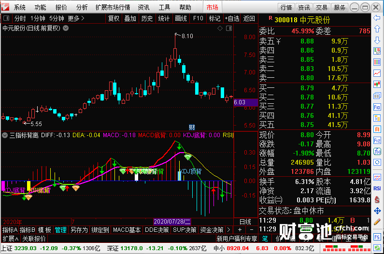
Task: Open the wavy indicator lines icon
Action: point(377,177)
